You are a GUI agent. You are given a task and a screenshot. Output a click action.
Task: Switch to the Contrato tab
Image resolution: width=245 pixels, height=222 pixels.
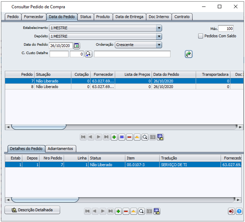coord(182,17)
